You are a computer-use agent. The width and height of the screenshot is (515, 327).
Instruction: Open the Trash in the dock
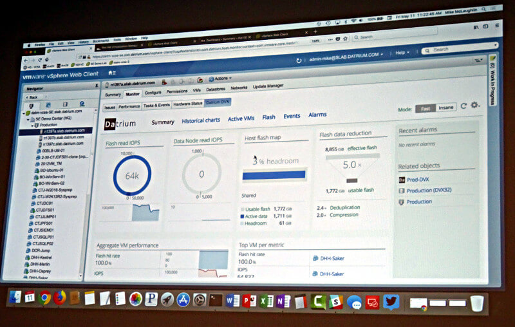(477, 303)
